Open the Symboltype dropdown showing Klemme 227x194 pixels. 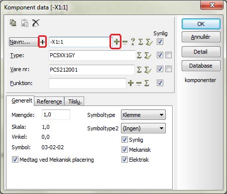[143, 115]
